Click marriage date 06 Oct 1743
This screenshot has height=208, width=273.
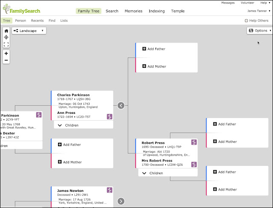81,104
